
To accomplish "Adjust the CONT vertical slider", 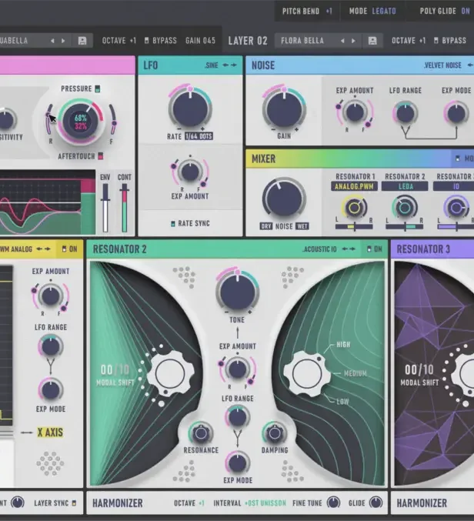I will pyautogui.click(x=124, y=208).
